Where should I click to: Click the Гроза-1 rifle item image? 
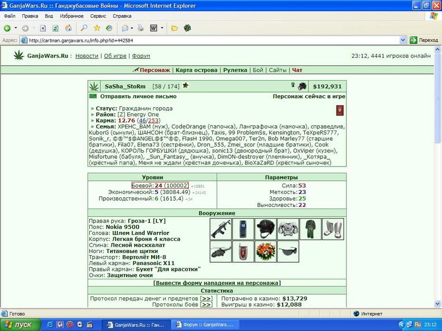pos(221,229)
